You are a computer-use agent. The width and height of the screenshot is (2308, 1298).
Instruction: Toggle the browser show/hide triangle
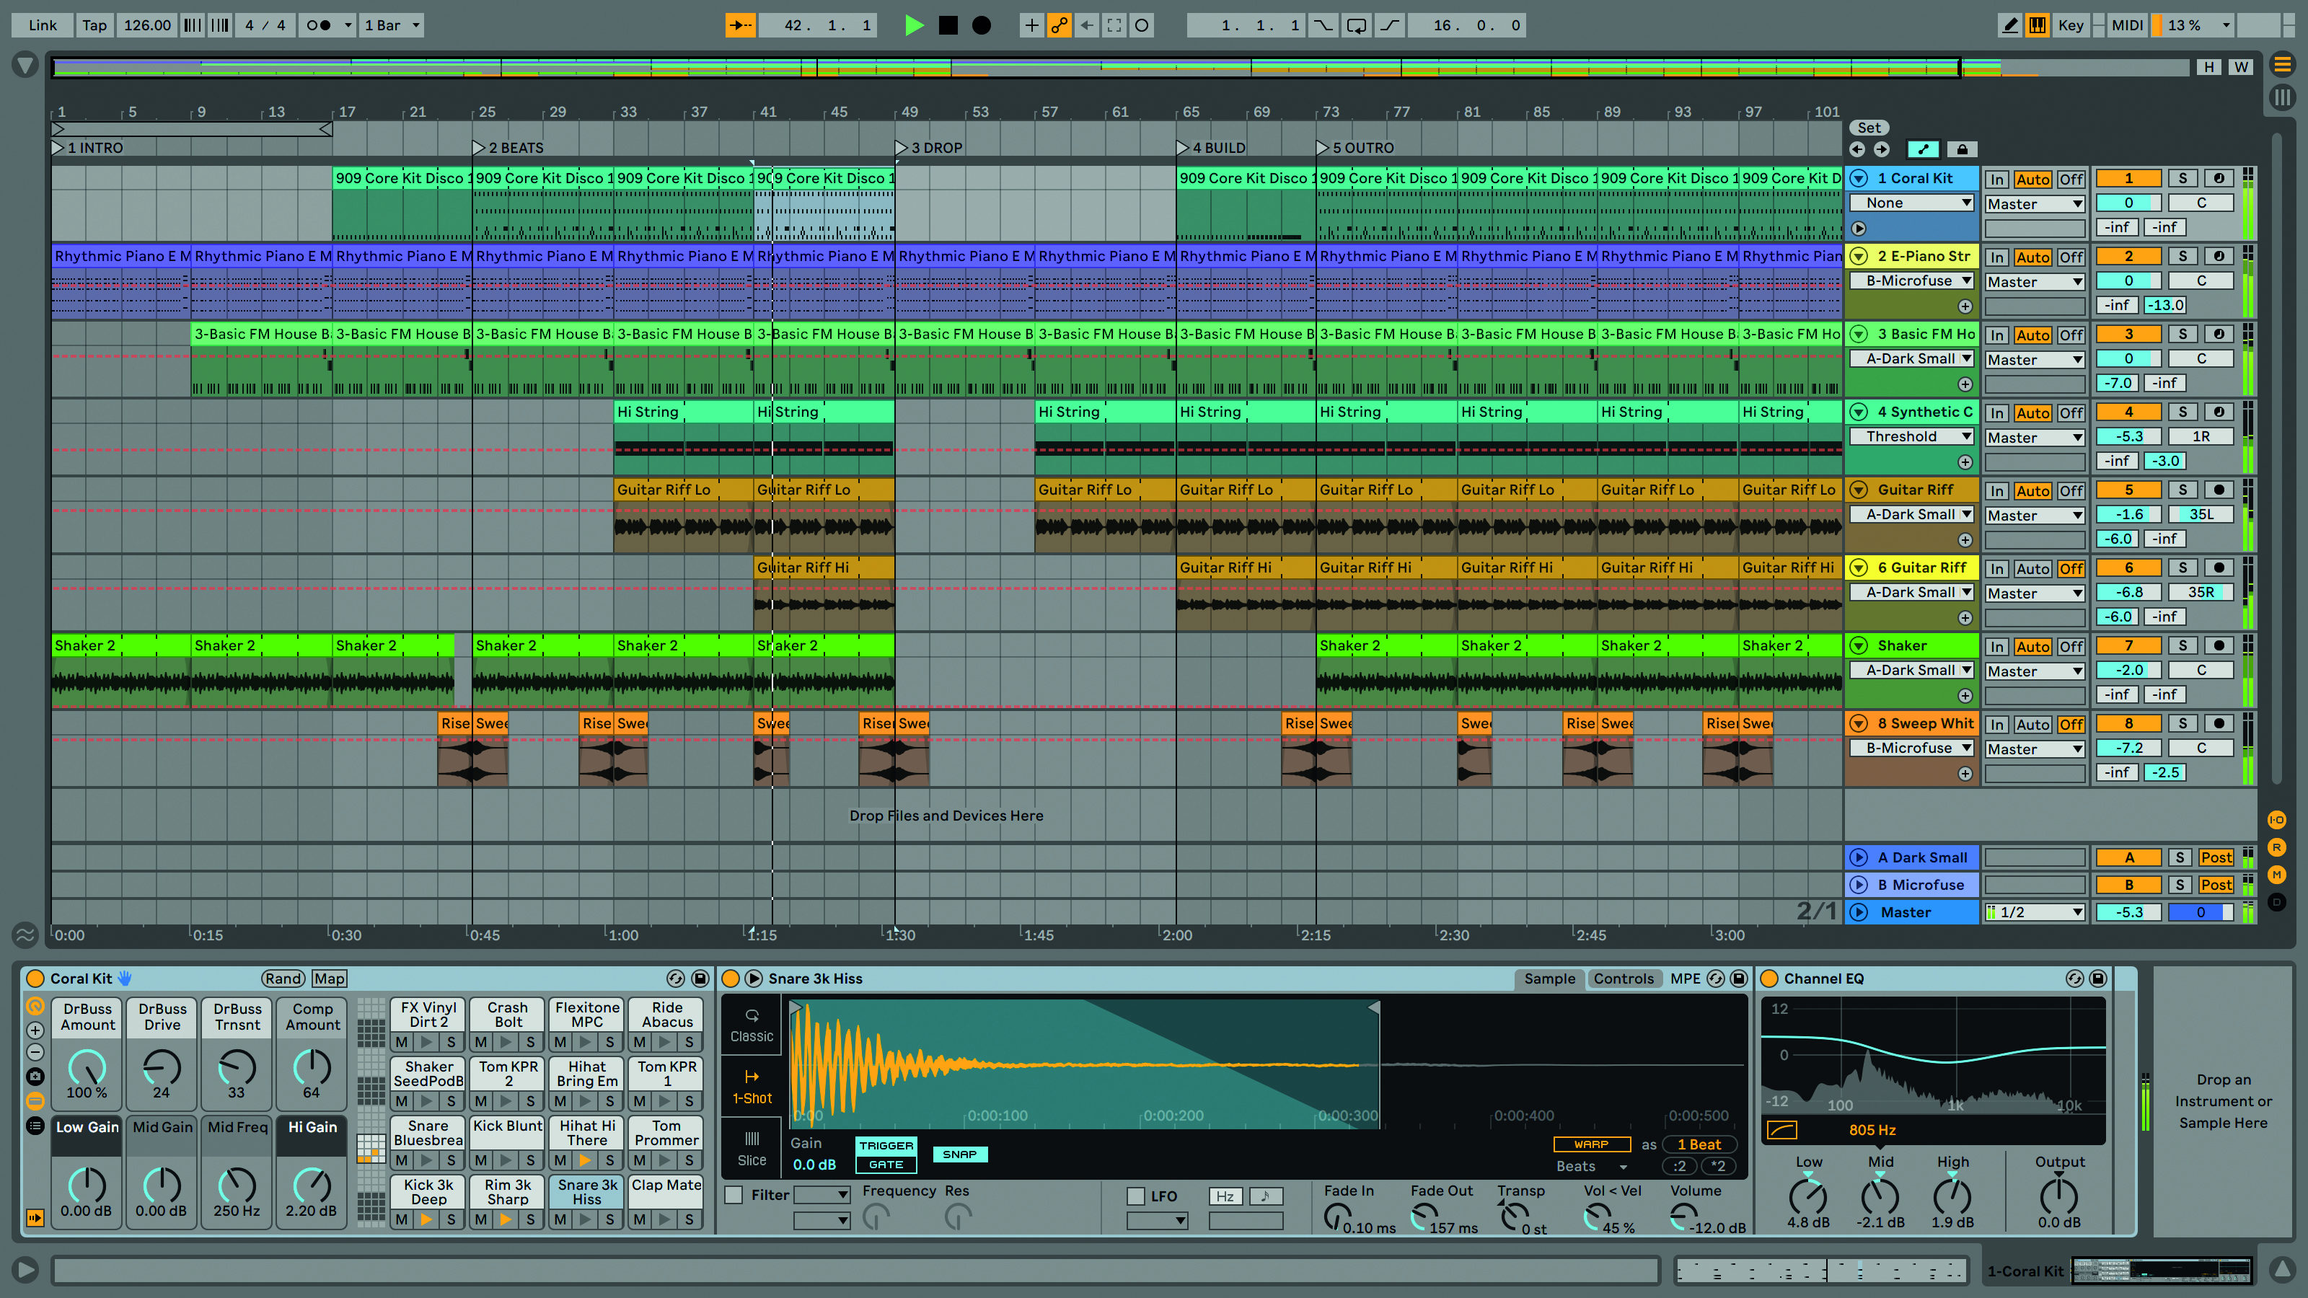coord(25,64)
